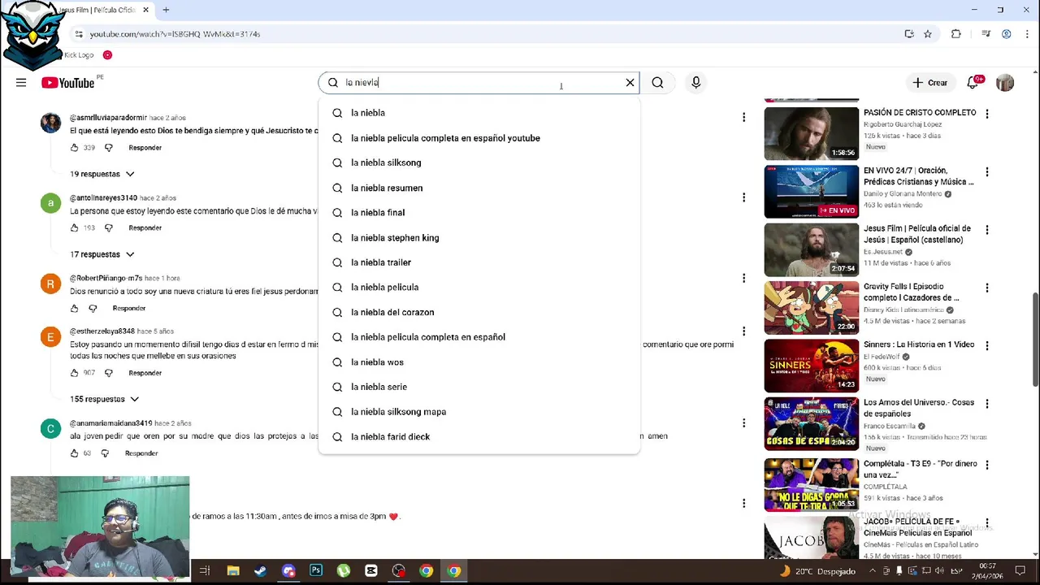The image size is (1040, 585).
Task: Run search with the magnifier button
Action: coord(657,83)
